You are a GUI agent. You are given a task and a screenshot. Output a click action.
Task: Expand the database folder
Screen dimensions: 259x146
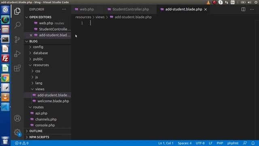[x=48, y=53]
